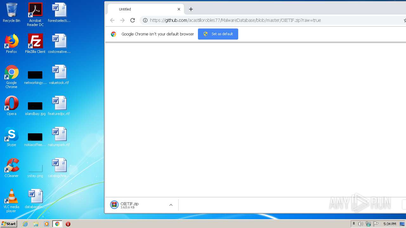Click Show desktop button in tray

pos(403,224)
